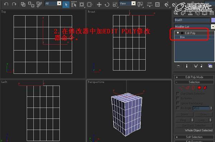Click the Box01 object name field
The height and width of the screenshot is (142, 215).
pyautogui.click(x=192, y=20)
